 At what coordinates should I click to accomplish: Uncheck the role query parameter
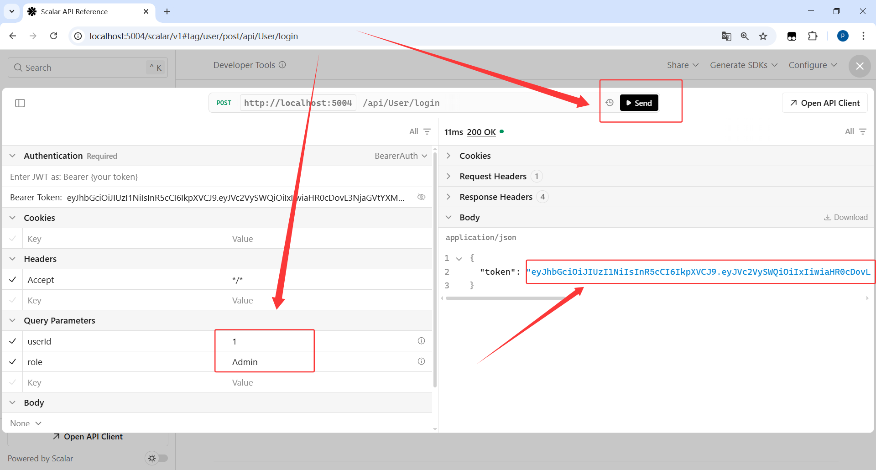(13, 361)
